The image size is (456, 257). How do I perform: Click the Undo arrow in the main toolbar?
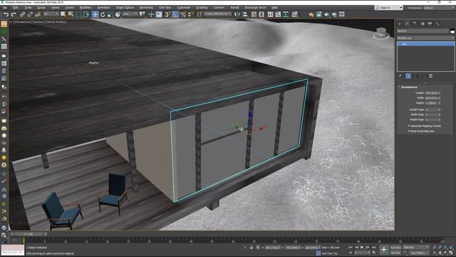click(6, 14)
